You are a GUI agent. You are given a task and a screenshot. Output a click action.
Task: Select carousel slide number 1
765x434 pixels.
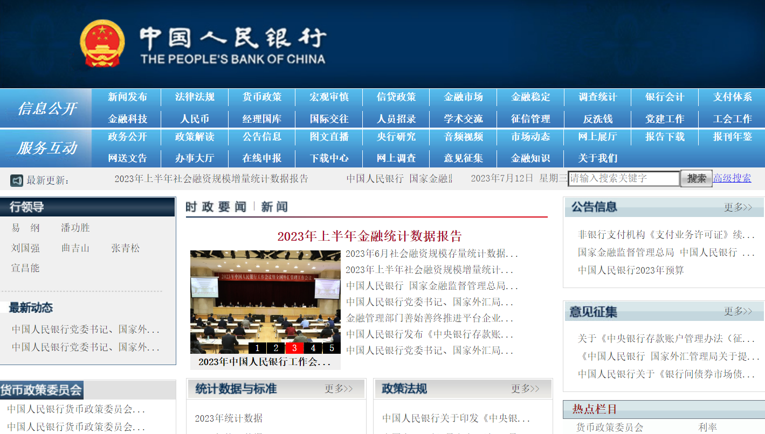[x=257, y=348]
